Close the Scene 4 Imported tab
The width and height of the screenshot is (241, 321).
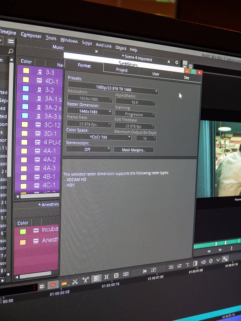click(x=169, y=62)
